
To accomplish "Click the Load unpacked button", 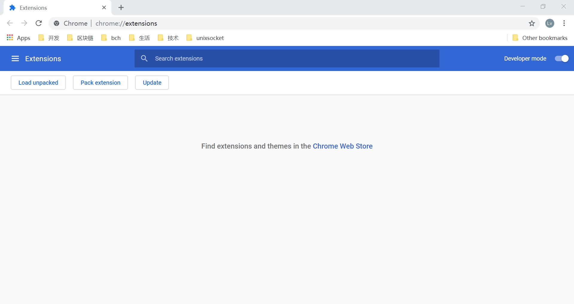I will pos(38,83).
